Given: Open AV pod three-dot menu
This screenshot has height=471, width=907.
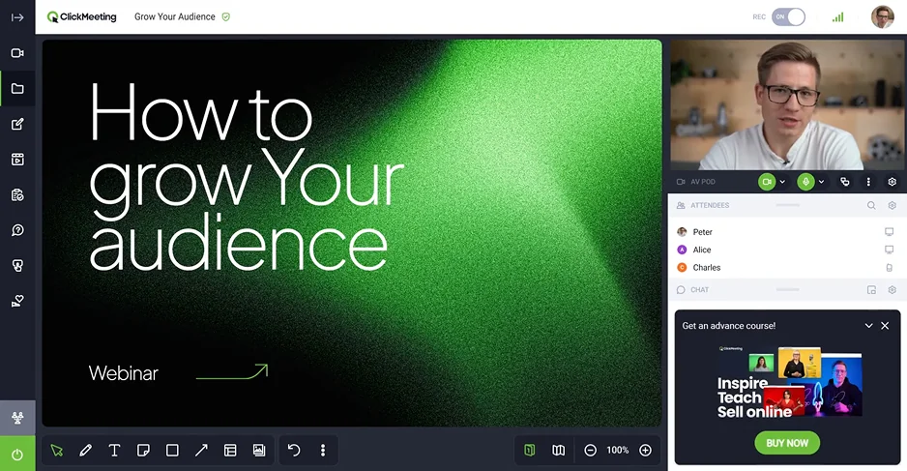Looking at the screenshot, I should point(868,182).
